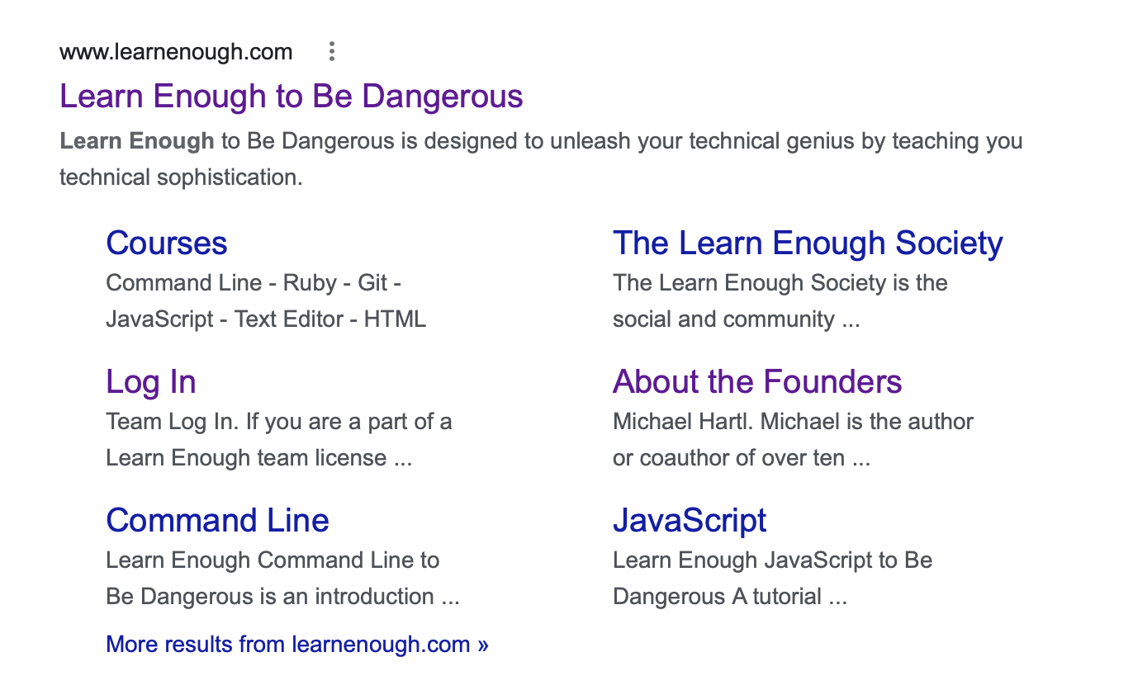Image resolution: width=1133 pixels, height=690 pixels.
Task: Open the Learn Enough to Be Dangerous result
Action: pyautogui.click(x=291, y=97)
